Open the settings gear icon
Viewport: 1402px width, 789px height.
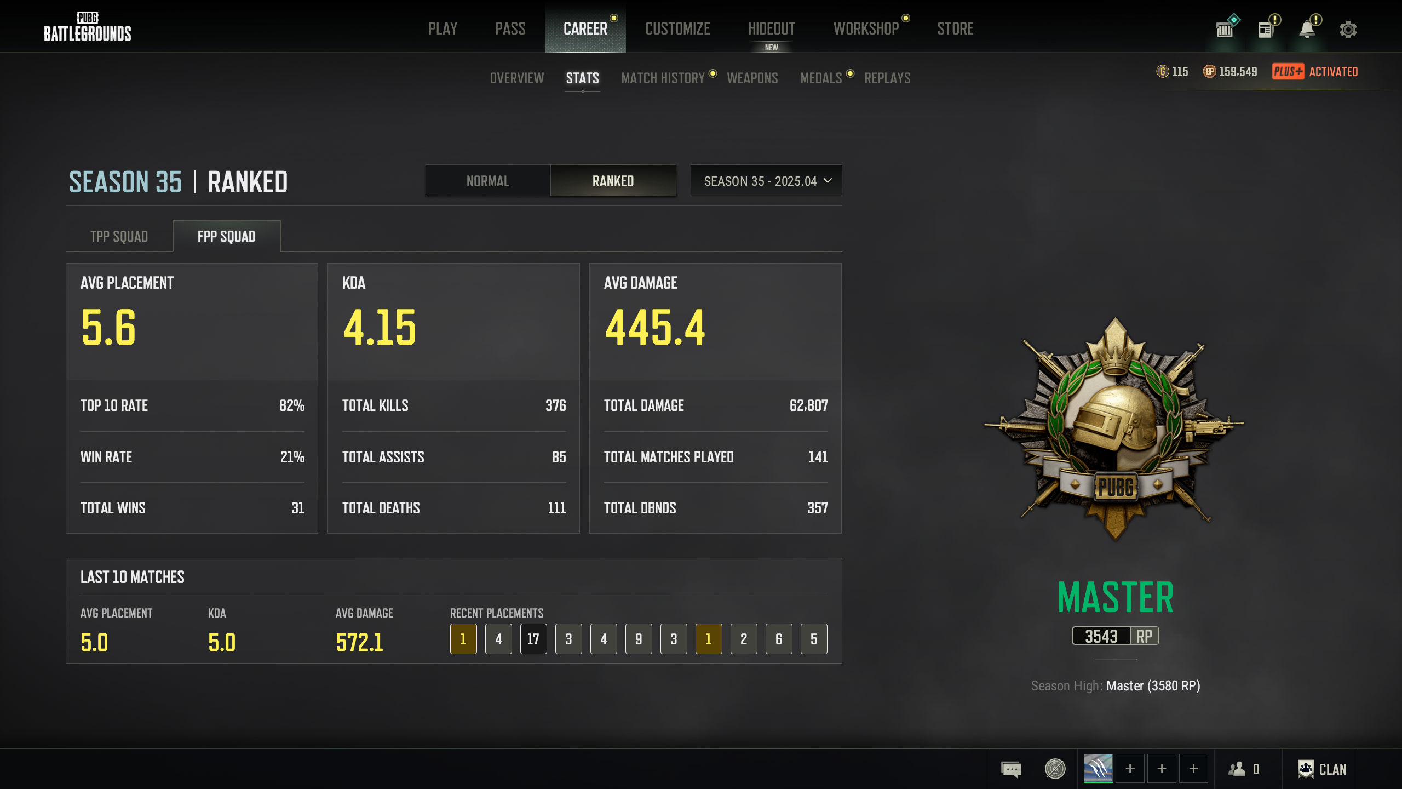(1348, 30)
